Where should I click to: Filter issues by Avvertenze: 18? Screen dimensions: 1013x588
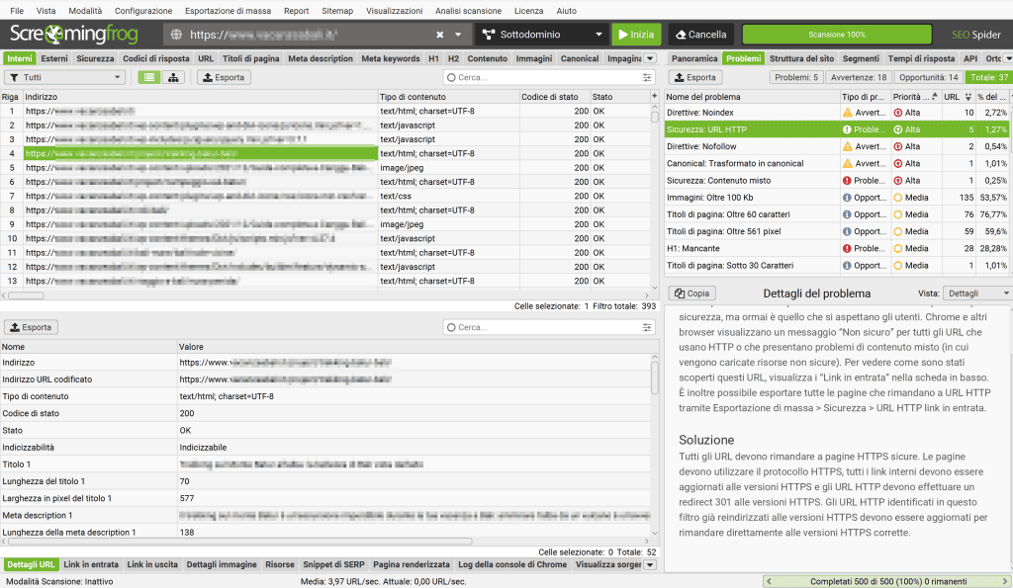(x=858, y=77)
